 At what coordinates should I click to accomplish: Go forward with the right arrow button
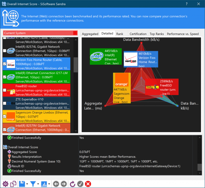pos(64,184)
